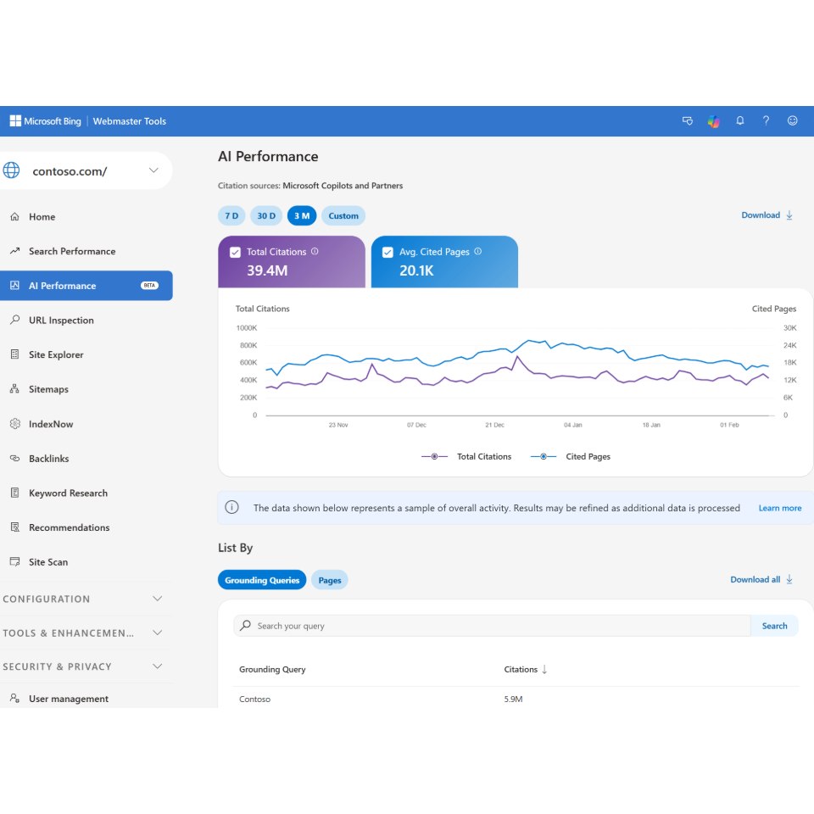Click the Home house icon
This screenshot has width=814, height=814.
tap(15, 216)
